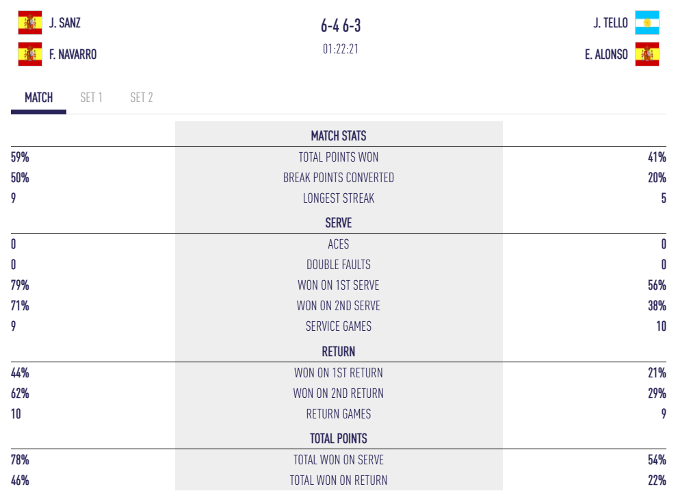Click player name F. Navarro
The height and width of the screenshot is (502, 678).
click(x=73, y=55)
